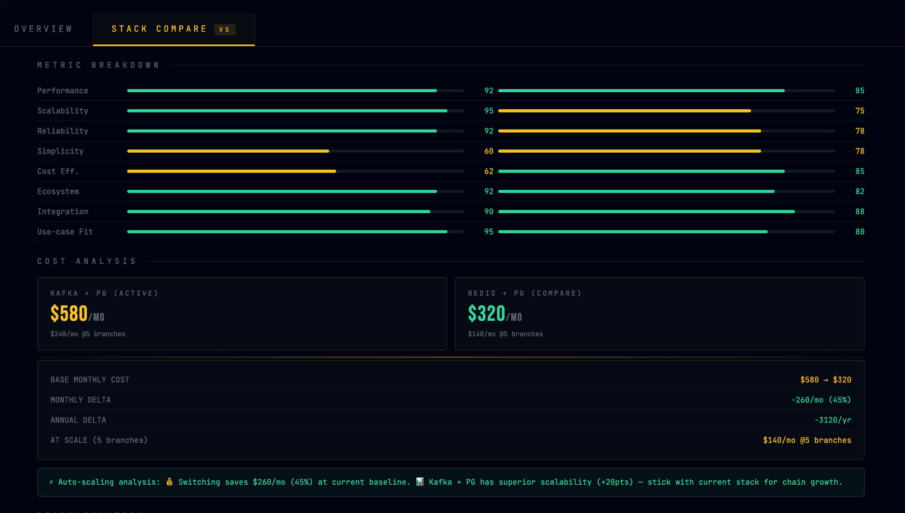Select the money bag icon next to savings text
The height and width of the screenshot is (513, 905).
[x=169, y=482]
